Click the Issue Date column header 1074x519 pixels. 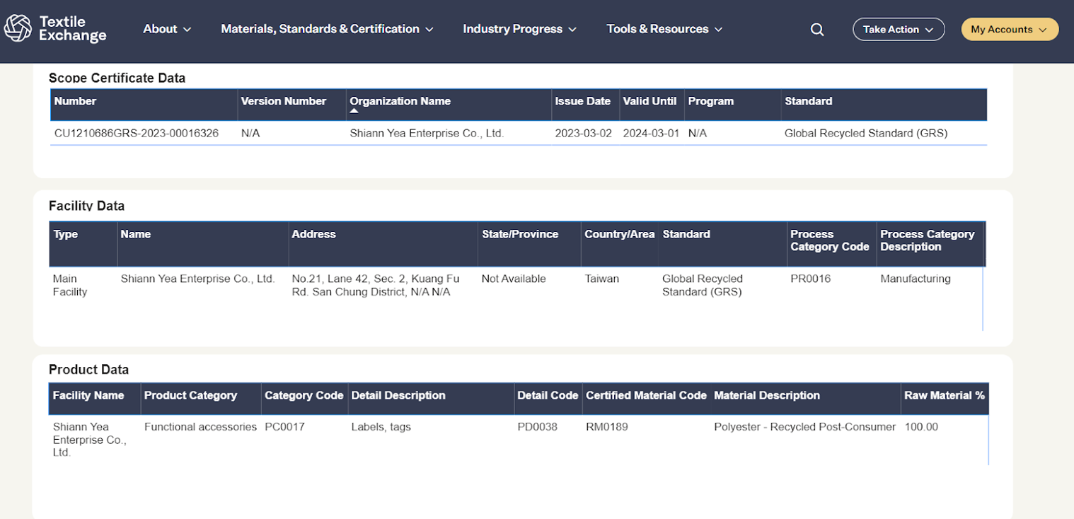tap(582, 101)
